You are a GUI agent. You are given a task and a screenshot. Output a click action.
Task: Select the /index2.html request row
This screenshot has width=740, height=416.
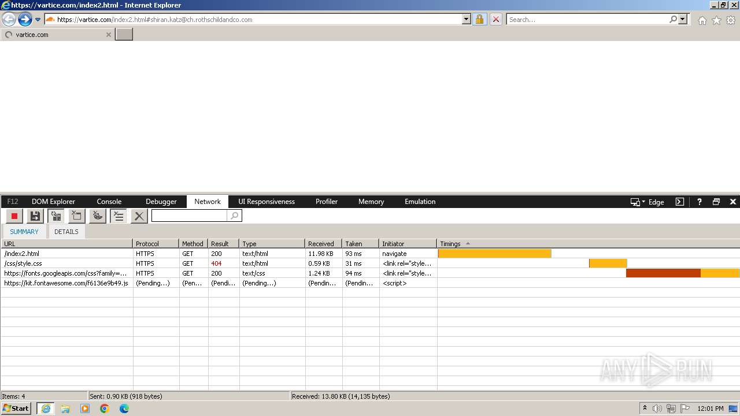tap(370, 254)
